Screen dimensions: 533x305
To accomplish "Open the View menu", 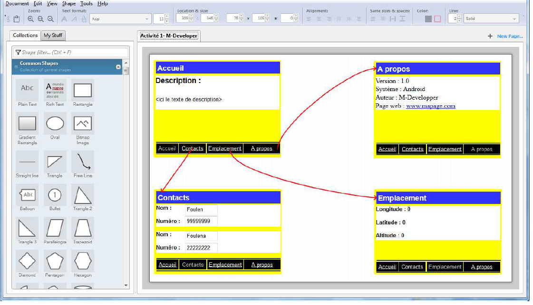I will point(52,3).
